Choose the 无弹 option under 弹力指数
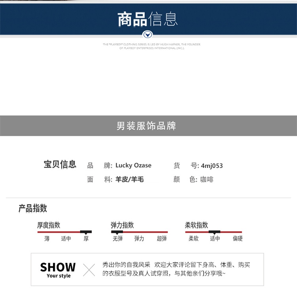The width and height of the screenshot is (297, 295). [x=118, y=239]
